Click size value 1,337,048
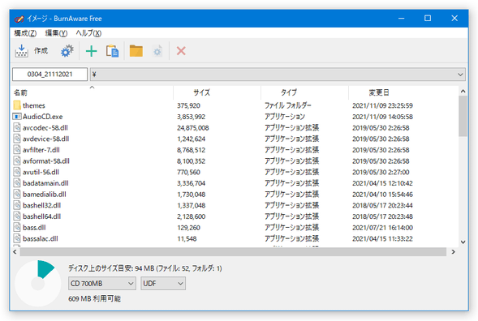The width and height of the screenshot is (478, 321). [x=192, y=206]
